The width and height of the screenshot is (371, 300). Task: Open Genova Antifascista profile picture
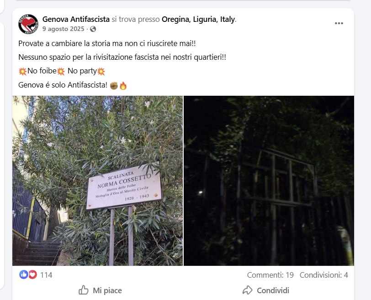tap(28, 24)
